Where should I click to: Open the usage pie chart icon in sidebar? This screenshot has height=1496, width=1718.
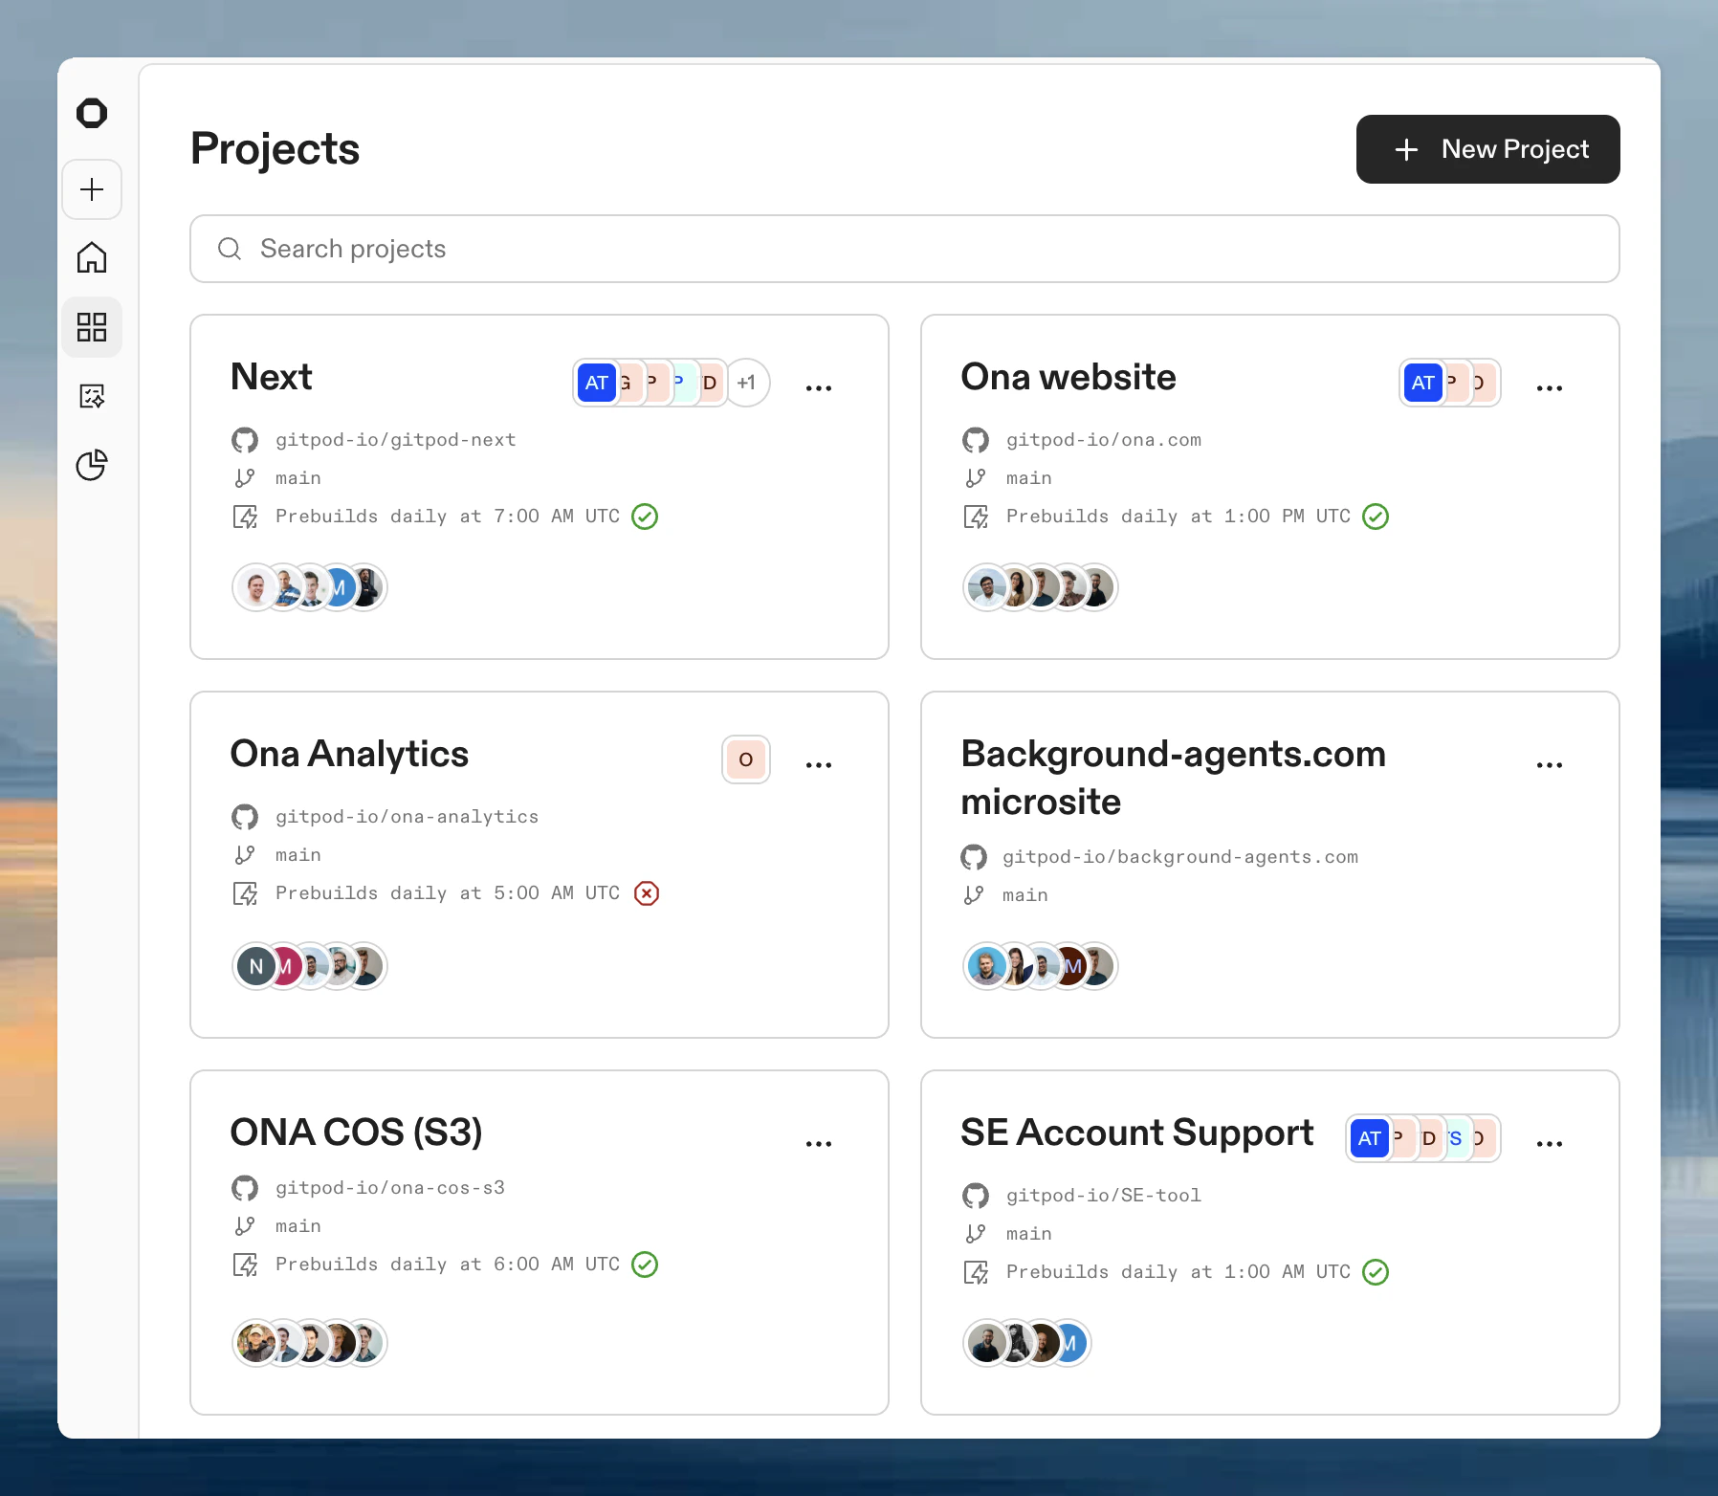(92, 466)
